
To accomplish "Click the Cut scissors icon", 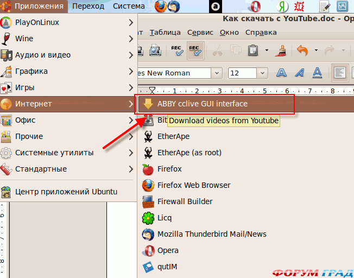I will [217, 50].
